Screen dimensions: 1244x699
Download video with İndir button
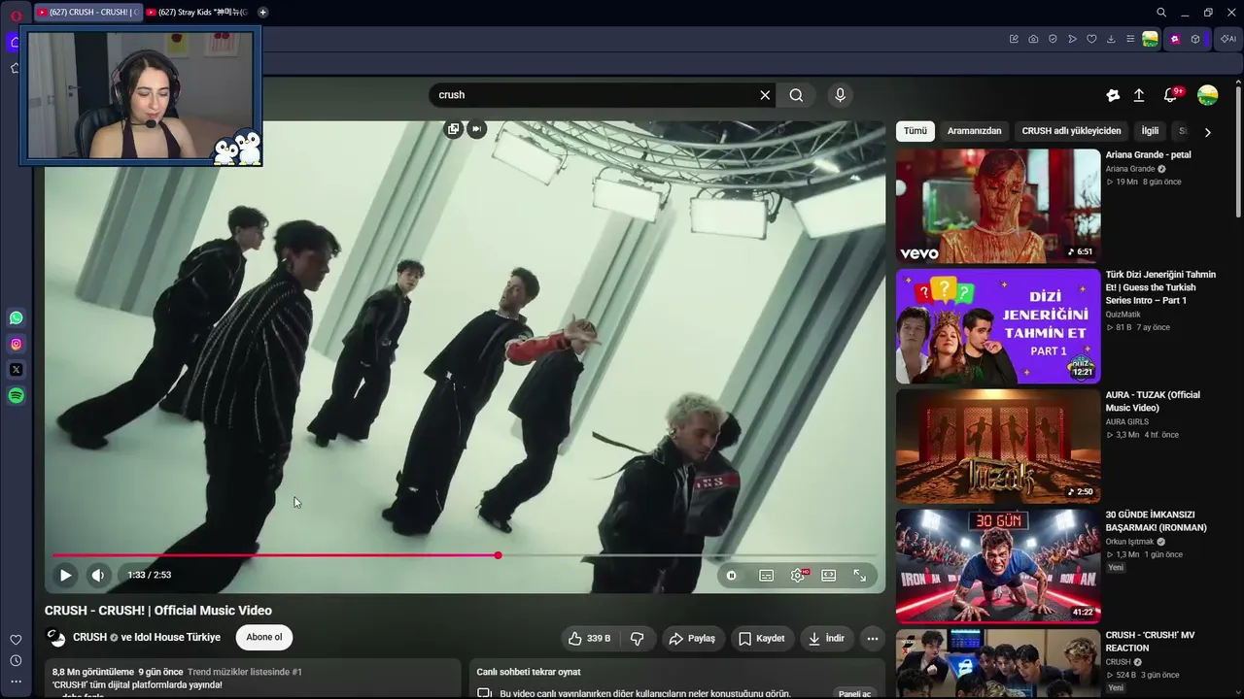[826, 638]
